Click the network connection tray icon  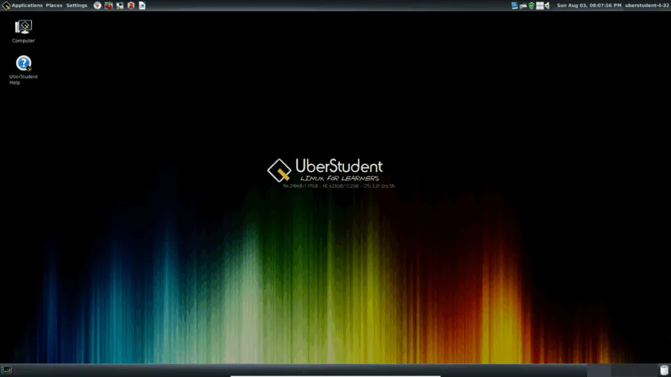click(523, 5)
